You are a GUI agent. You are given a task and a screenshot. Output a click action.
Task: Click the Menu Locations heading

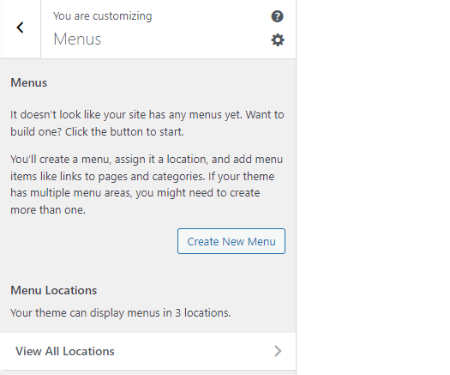(54, 290)
